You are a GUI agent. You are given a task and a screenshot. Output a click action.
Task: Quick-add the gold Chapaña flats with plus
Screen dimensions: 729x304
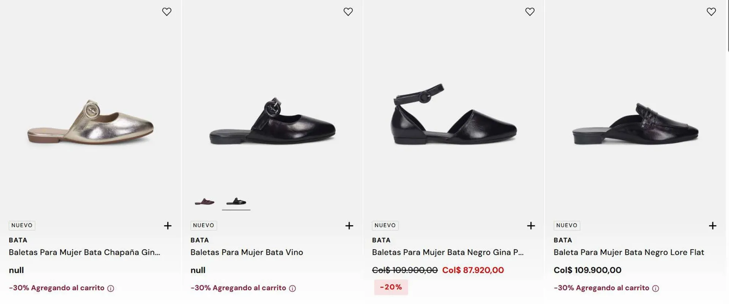click(167, 226)
